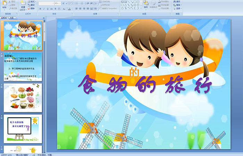Viewport: 243px width, 156px height.
Task: Click the Cut (剪切) scissors button
Action: [12, 1]
